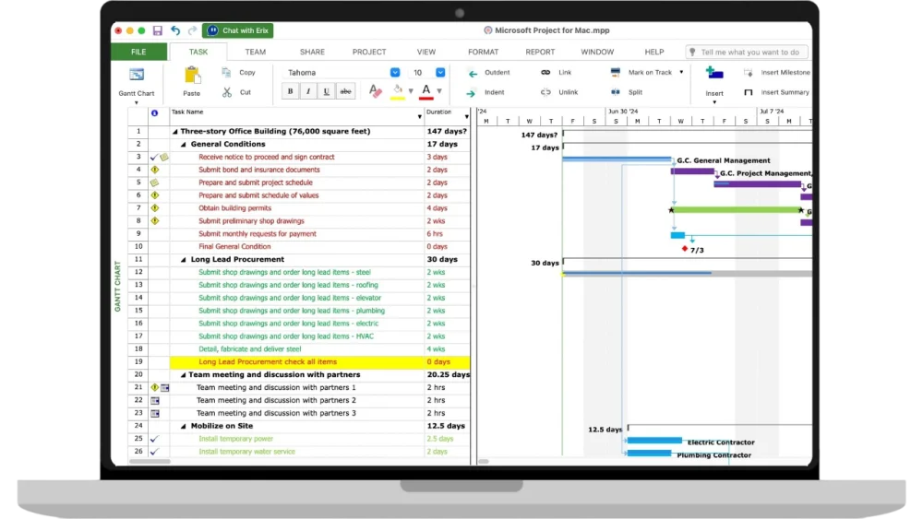923x519 pixels.
Task: Open the WINDOW menu tab
Action: [597, 52]
